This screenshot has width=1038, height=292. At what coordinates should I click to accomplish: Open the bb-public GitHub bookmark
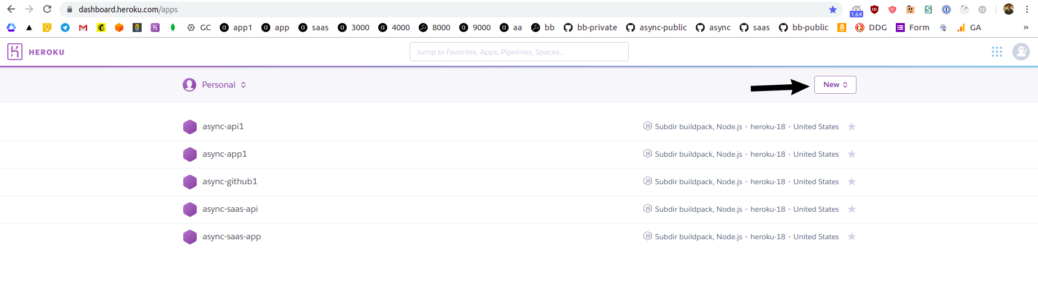click(x=804, y=28)
